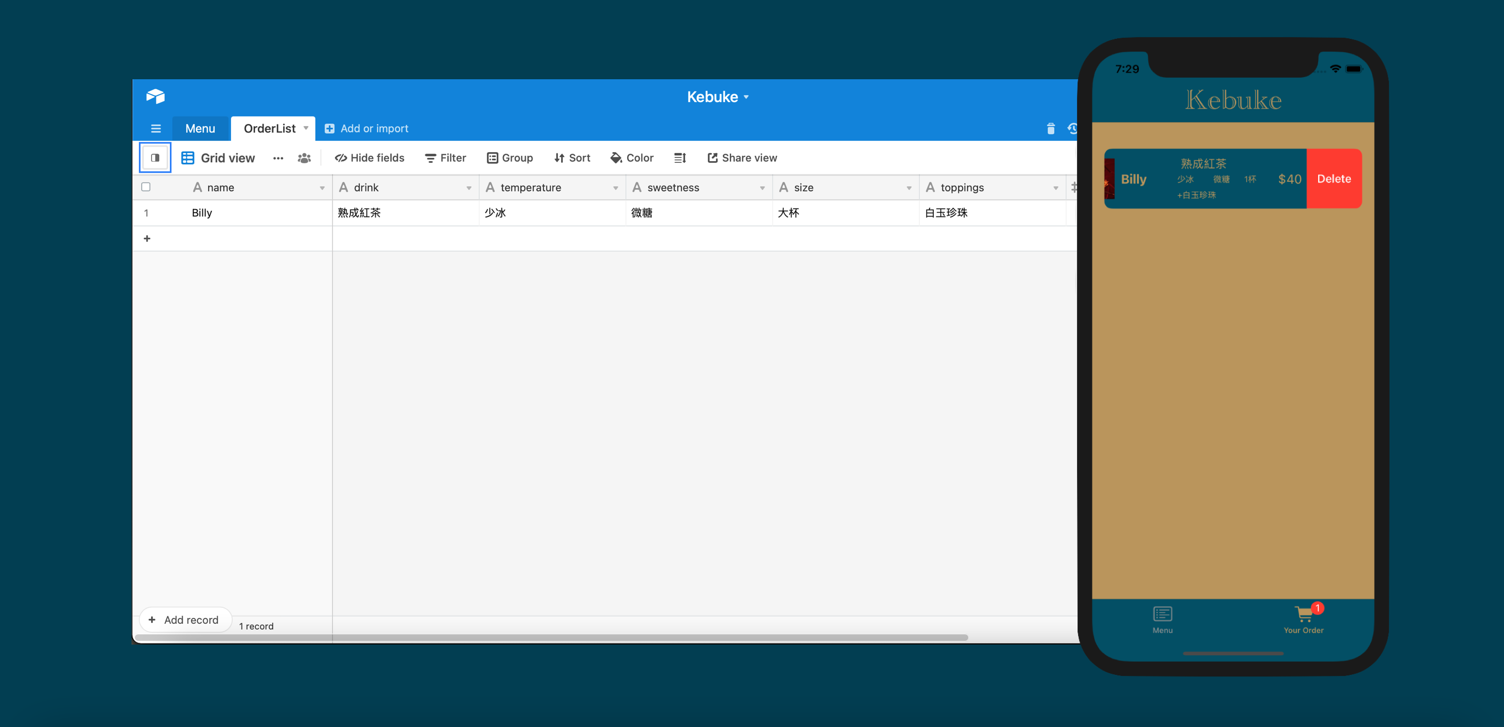Open the collaborators icon in the view bar
The height and width of the screenshot is (727, 1504).
click(304, 158)
